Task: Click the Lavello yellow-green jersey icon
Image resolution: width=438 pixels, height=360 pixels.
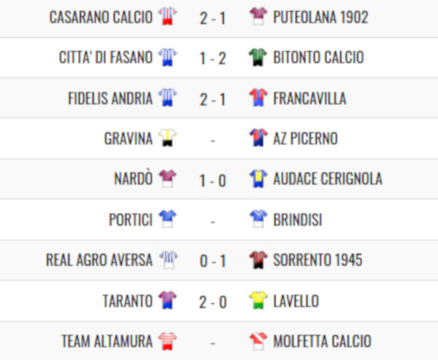Action: coord(258,300)
